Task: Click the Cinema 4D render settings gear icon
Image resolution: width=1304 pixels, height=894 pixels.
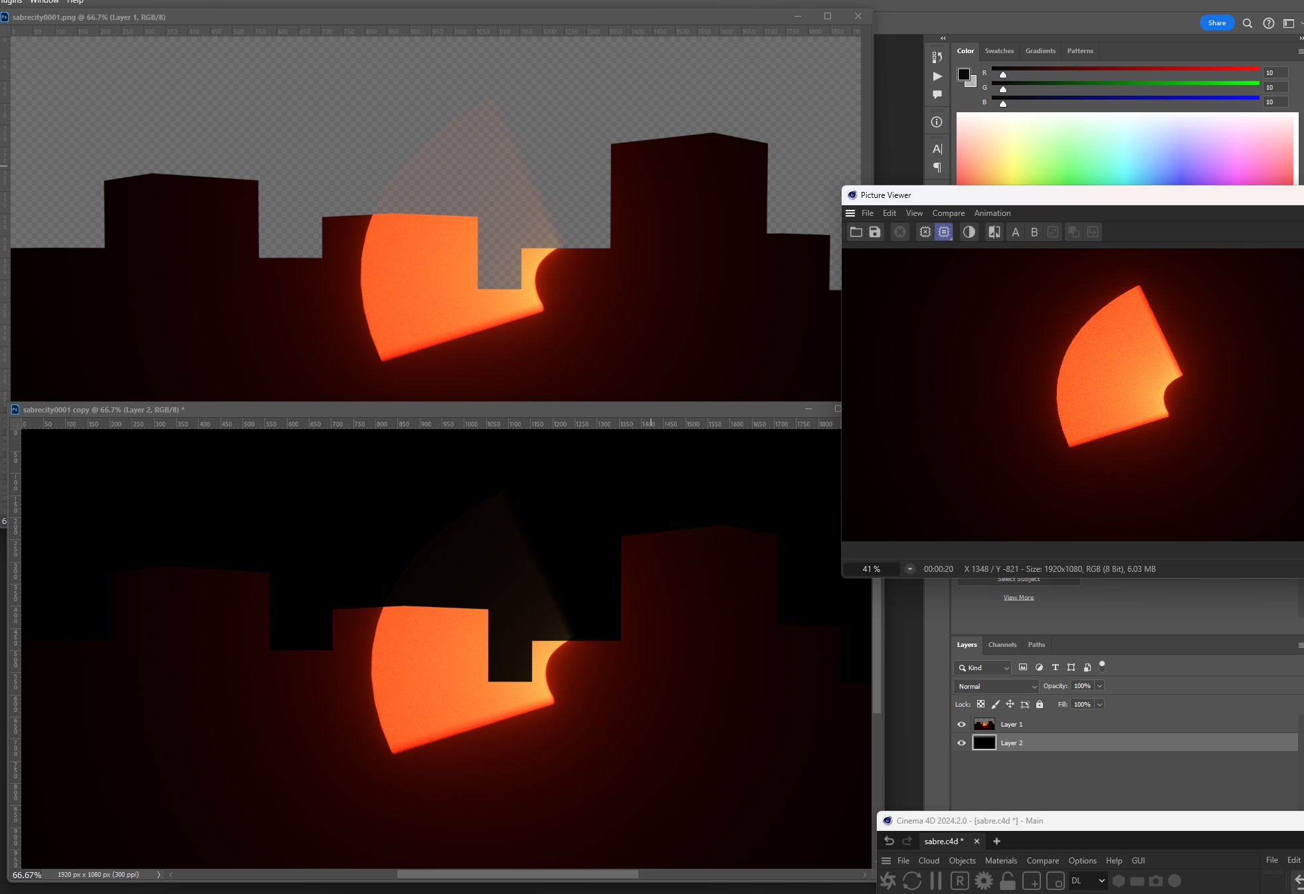Action: [x=983, y=881]
